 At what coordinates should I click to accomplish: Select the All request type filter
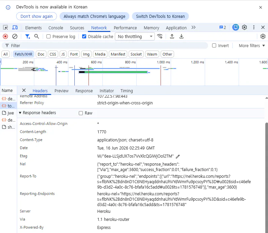(x=5, y=54)
